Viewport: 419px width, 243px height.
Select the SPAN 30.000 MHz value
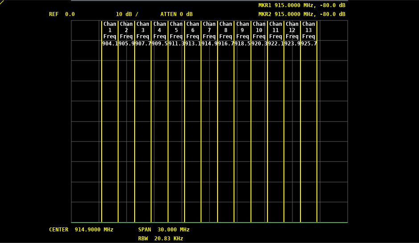point(164,230)
